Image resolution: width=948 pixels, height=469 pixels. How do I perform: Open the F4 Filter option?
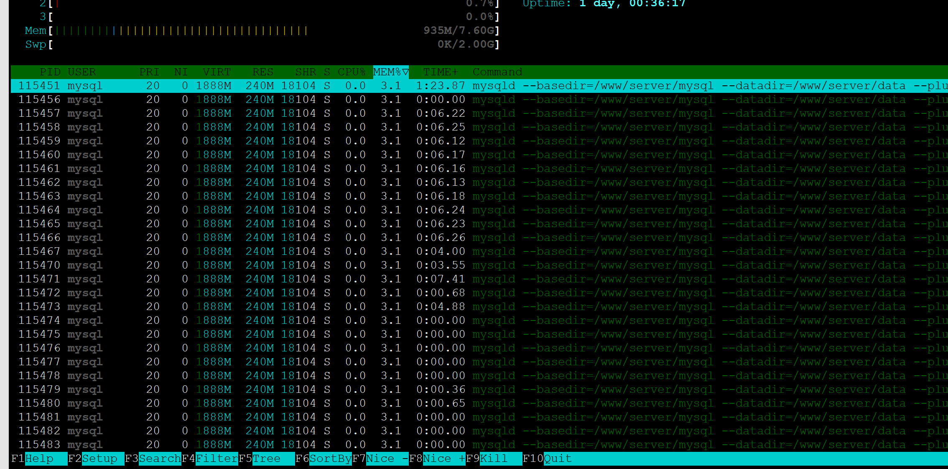pos(216,459)
